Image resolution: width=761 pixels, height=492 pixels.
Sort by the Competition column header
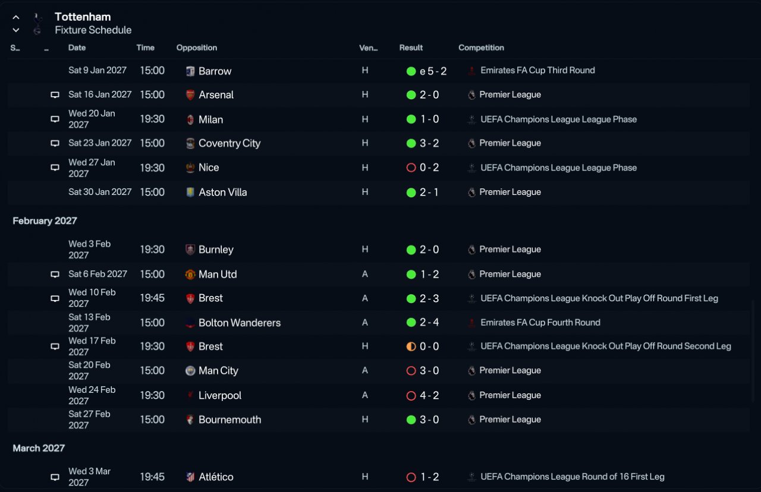coord(481,48)
